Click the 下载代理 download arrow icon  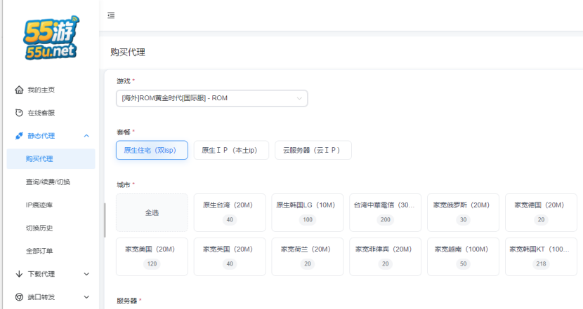[x=19, y=274]
